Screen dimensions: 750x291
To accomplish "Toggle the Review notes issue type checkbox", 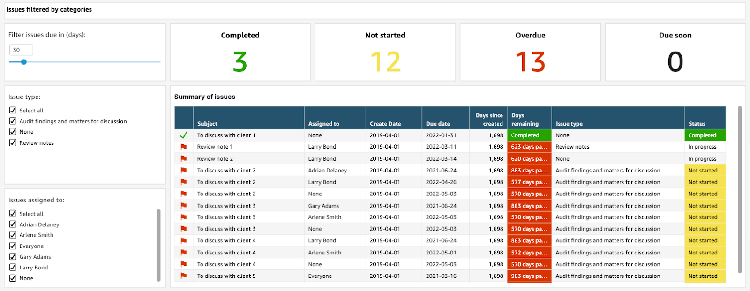I will 13,142.
